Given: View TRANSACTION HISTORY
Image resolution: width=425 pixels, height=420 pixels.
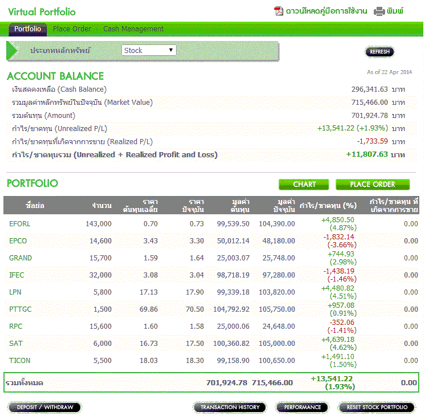Looking at the screenshot, I should point(230,407).
